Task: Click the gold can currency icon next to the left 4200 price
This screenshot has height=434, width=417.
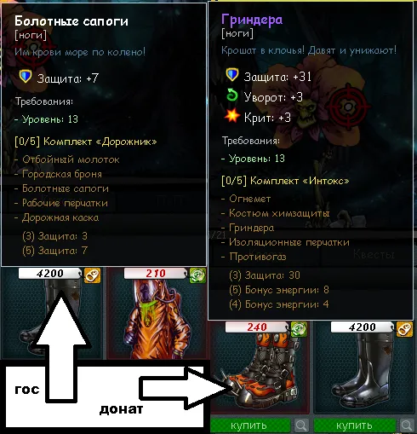Action: click(x=93, y=275)
